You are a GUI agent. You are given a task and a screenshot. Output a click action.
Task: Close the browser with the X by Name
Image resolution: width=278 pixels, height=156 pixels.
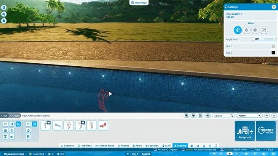click(274, 116)
